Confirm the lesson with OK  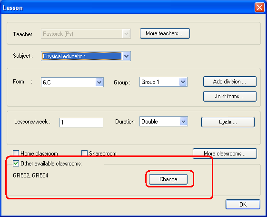tap(243, 204)
